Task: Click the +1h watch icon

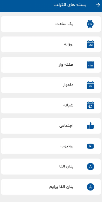Action: (x=91, y=24)
